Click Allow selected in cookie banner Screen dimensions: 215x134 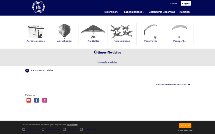[x=185, y=130]
